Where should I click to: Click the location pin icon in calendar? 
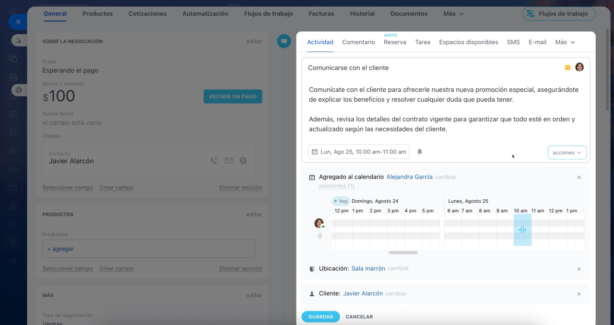(x=319, y=236)
